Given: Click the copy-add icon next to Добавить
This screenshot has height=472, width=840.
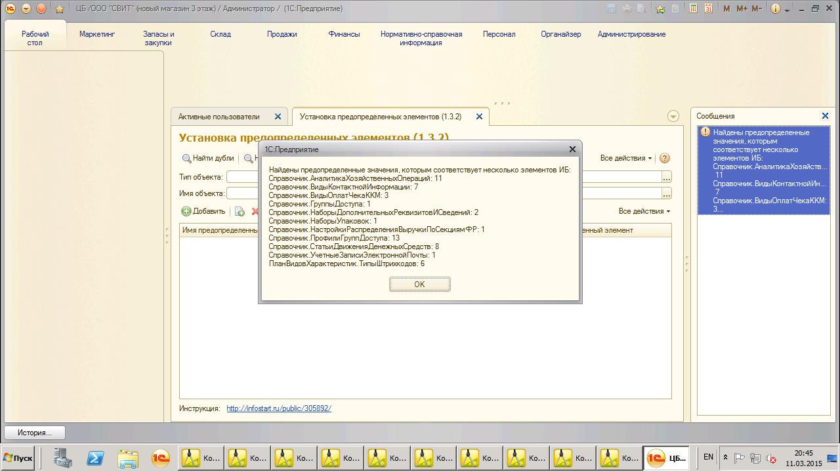Looking at the screenshot, I should (240, 211).
